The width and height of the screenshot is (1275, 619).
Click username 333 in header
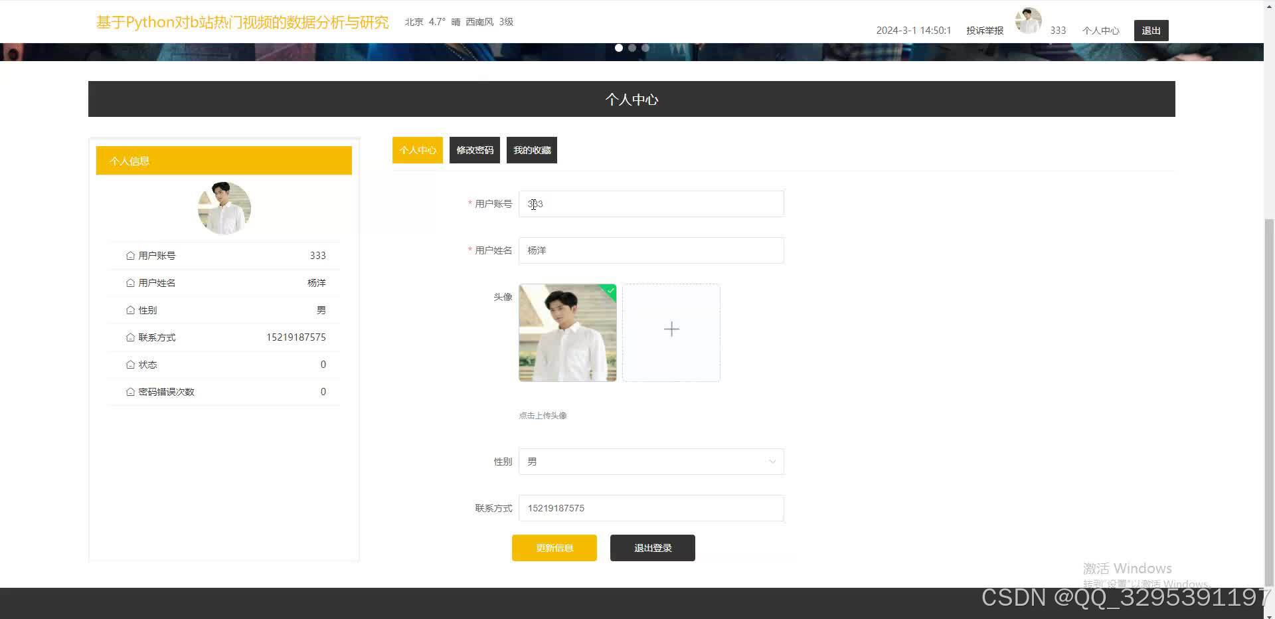tap(1059, 31)
